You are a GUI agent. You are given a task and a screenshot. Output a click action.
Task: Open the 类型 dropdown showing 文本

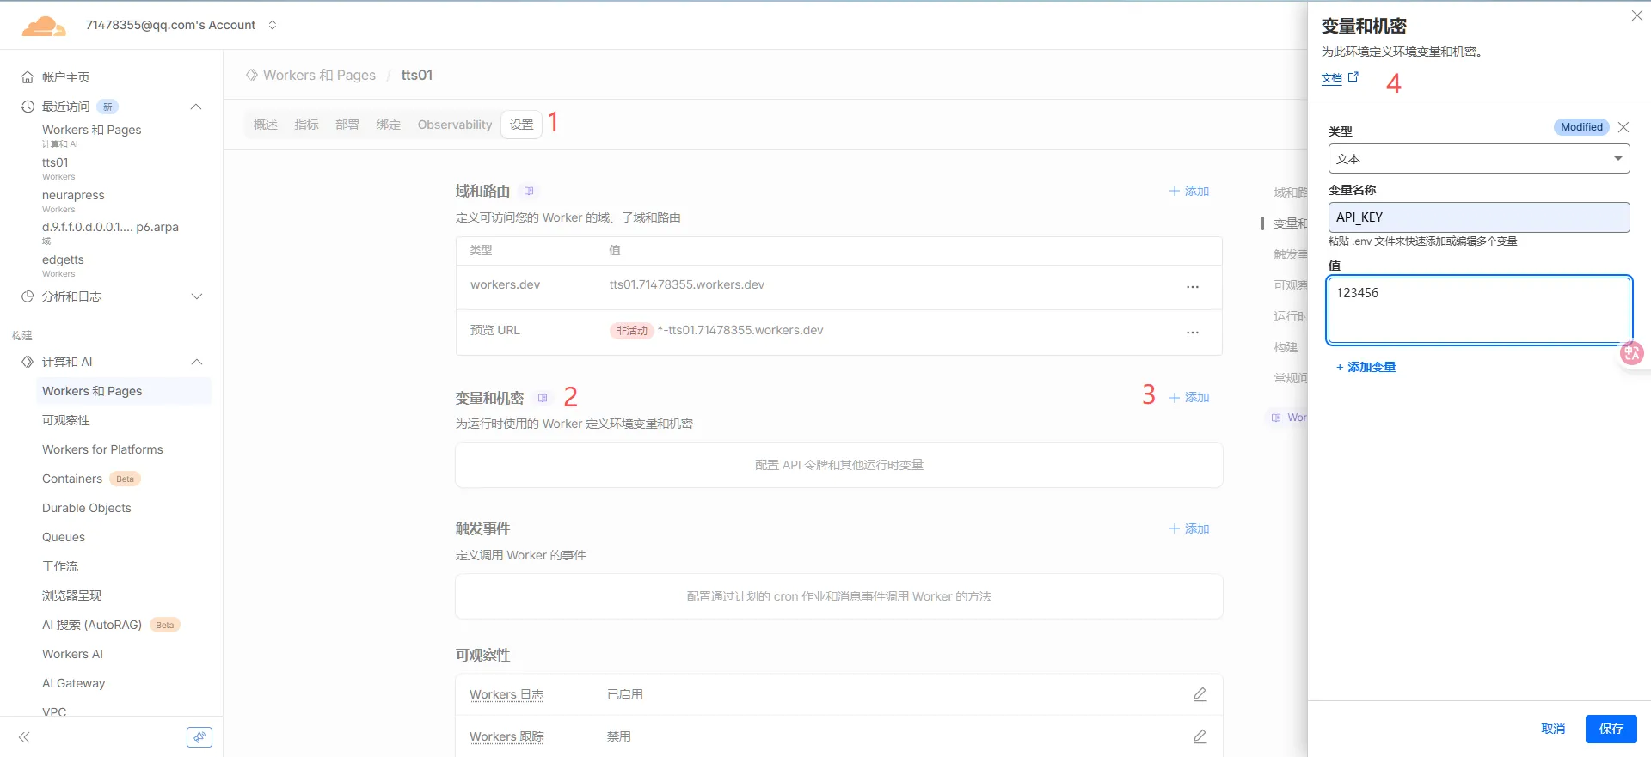(1478, 159)
